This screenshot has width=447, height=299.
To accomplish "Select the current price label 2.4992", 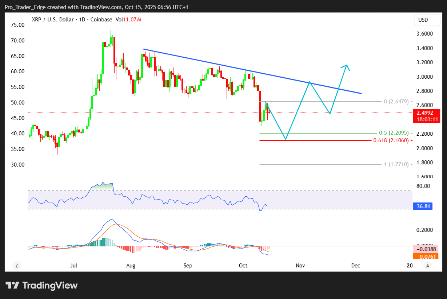I will pyautogui.click(x=424, y=112).
